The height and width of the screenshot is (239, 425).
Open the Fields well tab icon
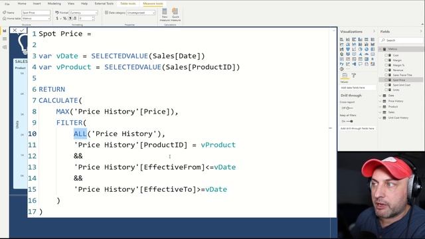coord(345,75)
